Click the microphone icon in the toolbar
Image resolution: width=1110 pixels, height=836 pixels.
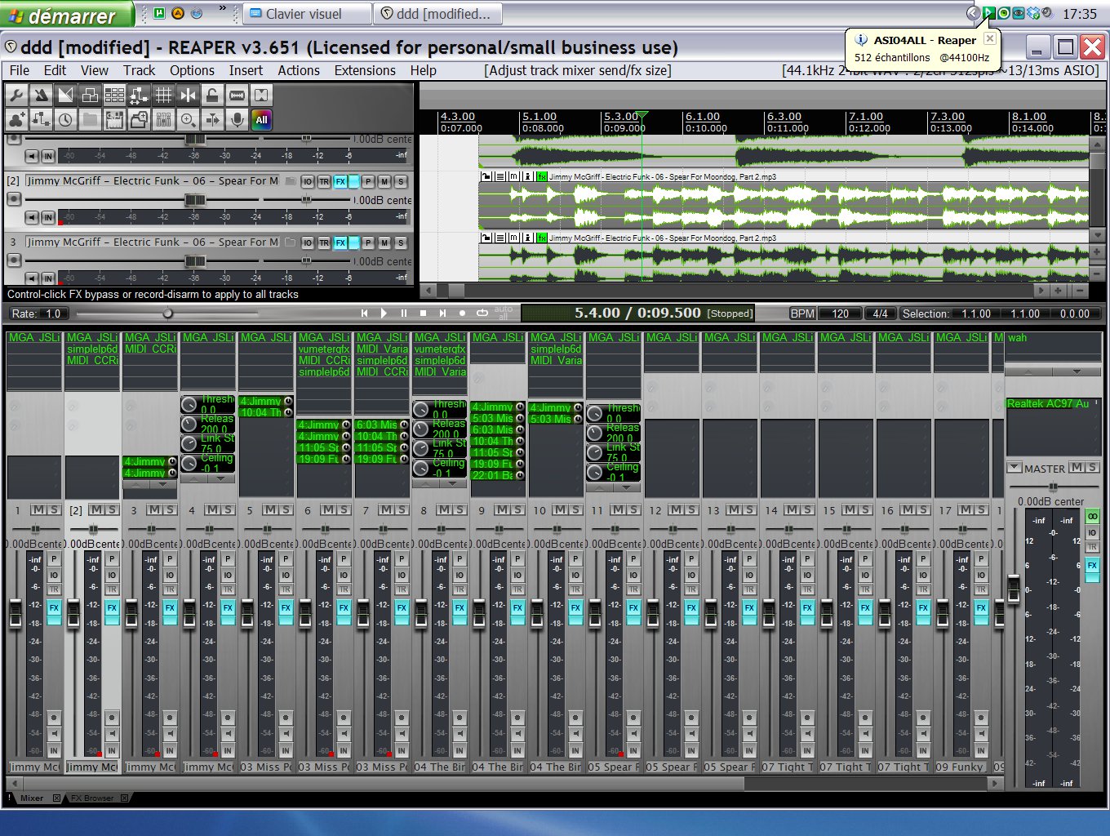pos(237,120)
